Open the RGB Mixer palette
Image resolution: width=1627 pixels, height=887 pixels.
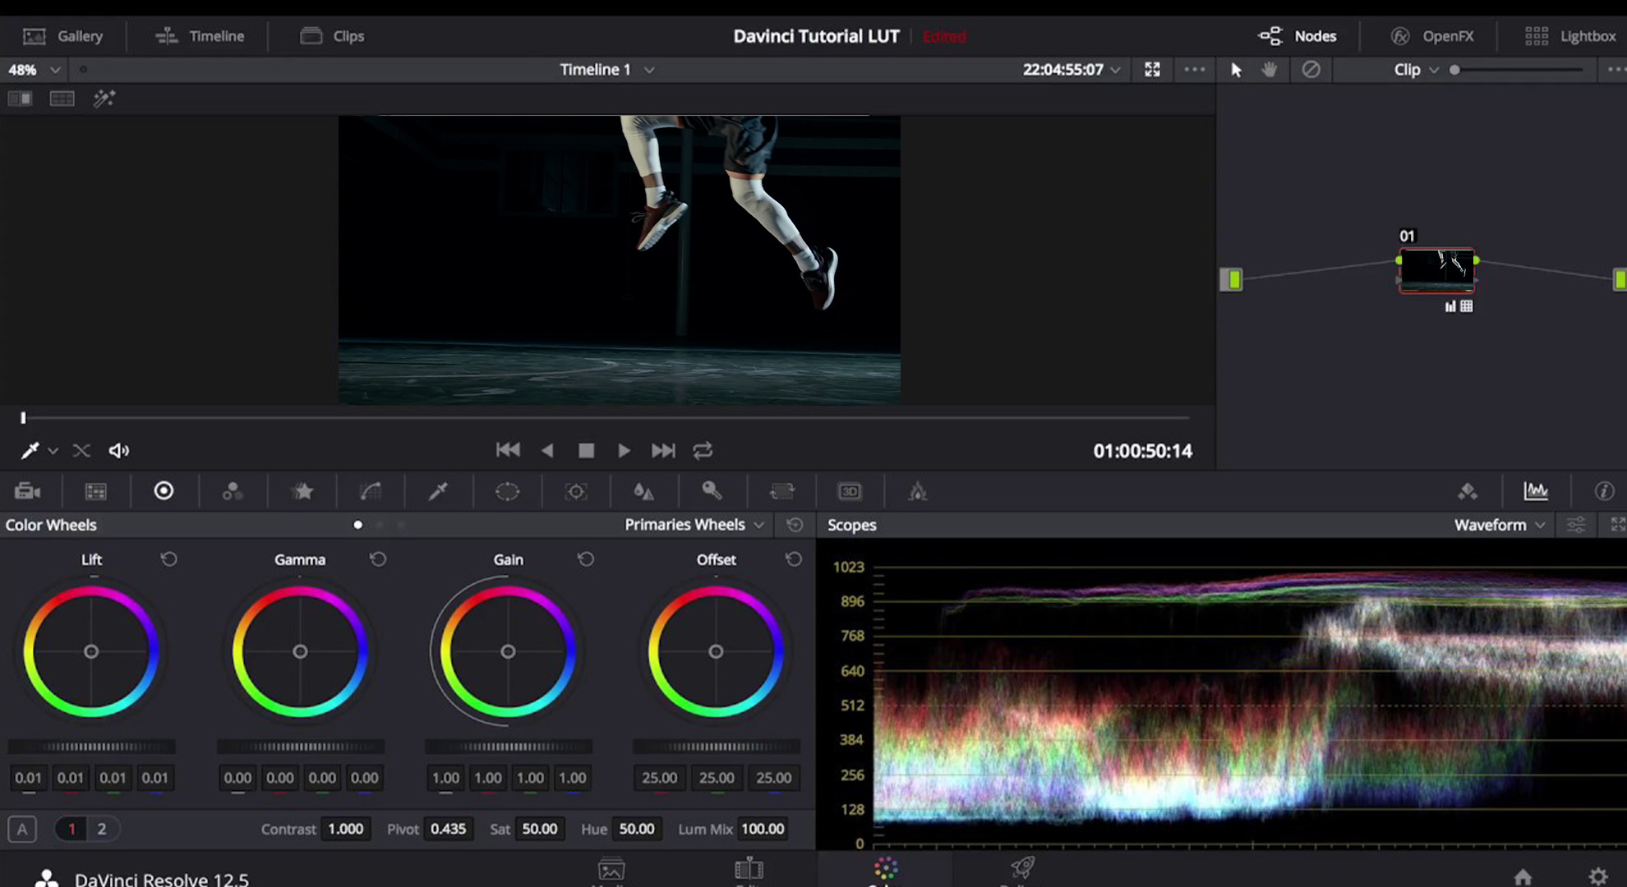233,491
